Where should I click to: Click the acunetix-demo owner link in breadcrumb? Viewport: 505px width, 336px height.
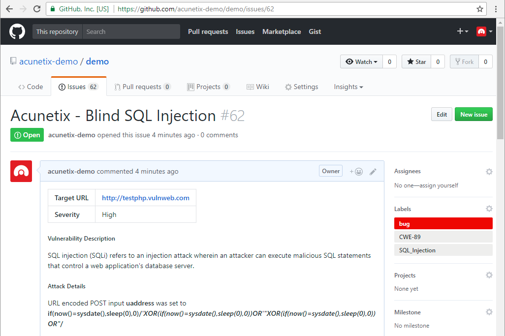pyautogui.click(x=49, y=61)
